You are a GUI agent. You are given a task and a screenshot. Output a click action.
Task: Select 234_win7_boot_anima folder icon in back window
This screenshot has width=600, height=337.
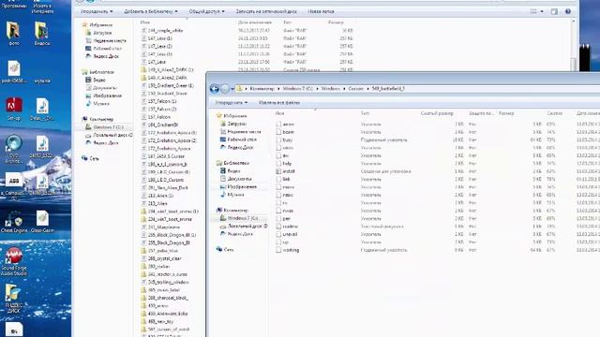(x=143, y=219)
